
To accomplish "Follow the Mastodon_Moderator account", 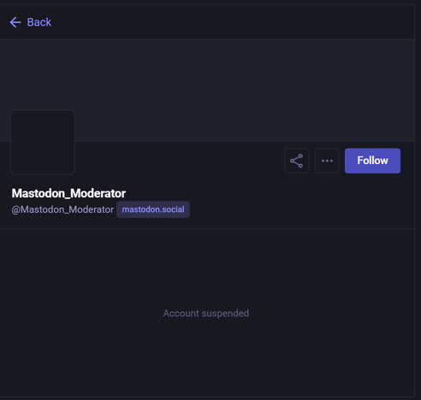I will (372, 161).
